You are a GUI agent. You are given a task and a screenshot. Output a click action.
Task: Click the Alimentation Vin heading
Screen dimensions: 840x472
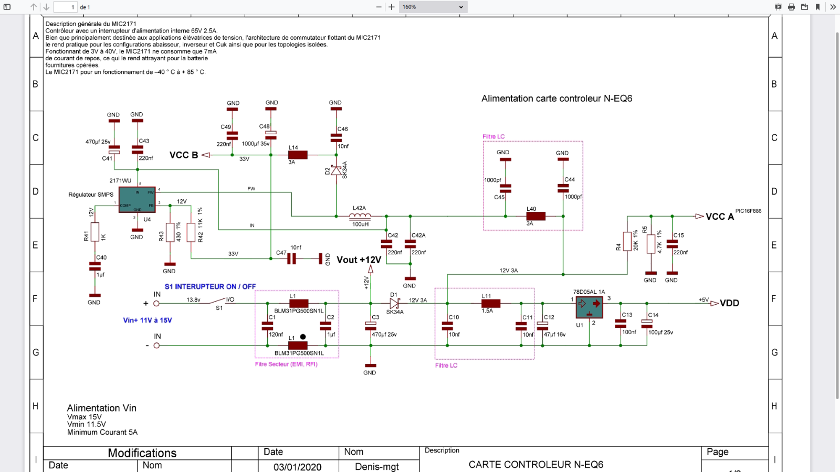coord(101,408)
